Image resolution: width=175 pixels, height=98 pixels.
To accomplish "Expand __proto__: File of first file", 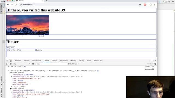I will 12,86.
